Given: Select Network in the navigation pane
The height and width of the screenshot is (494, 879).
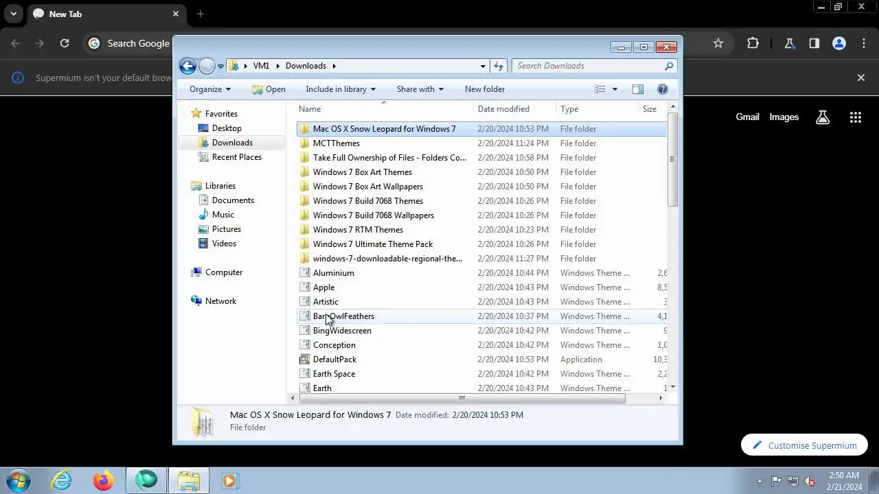Looking at the screenshot, I should point(220,301).
